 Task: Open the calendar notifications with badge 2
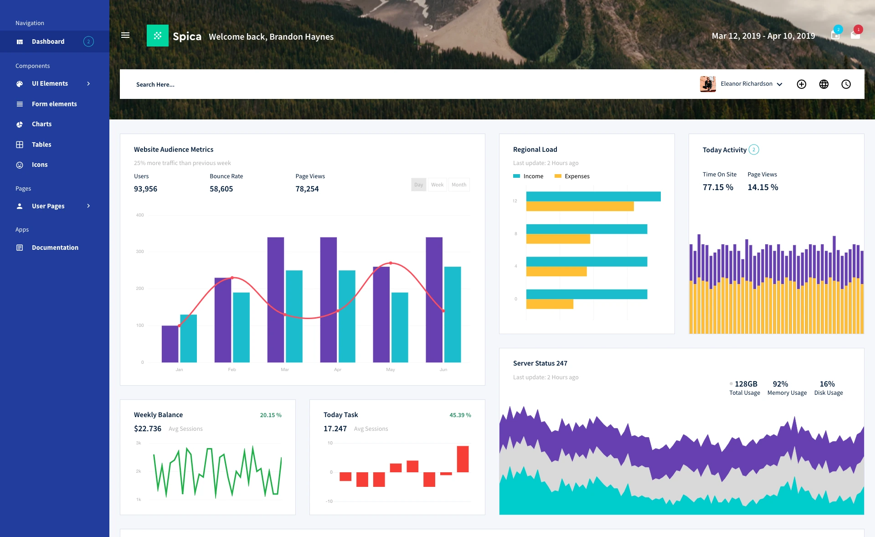835,35
